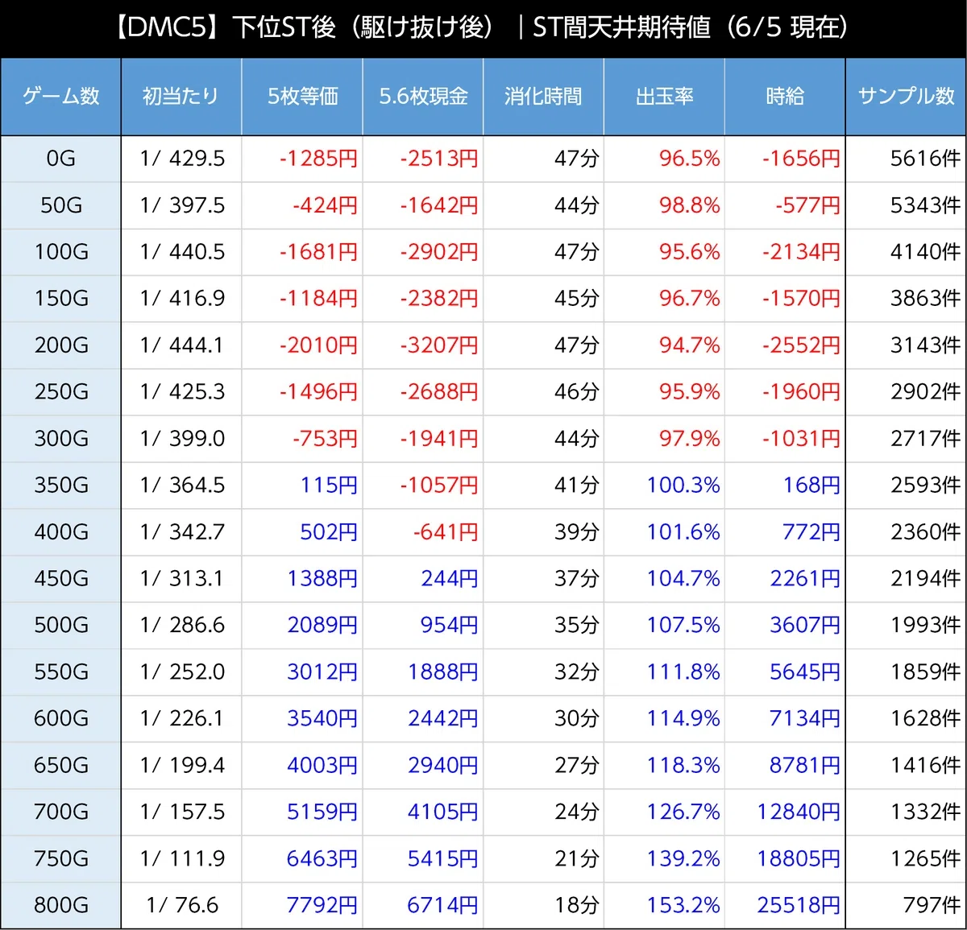The image size is (967, 930).
Task: Select the 650G row label
Action: (61, 766)
